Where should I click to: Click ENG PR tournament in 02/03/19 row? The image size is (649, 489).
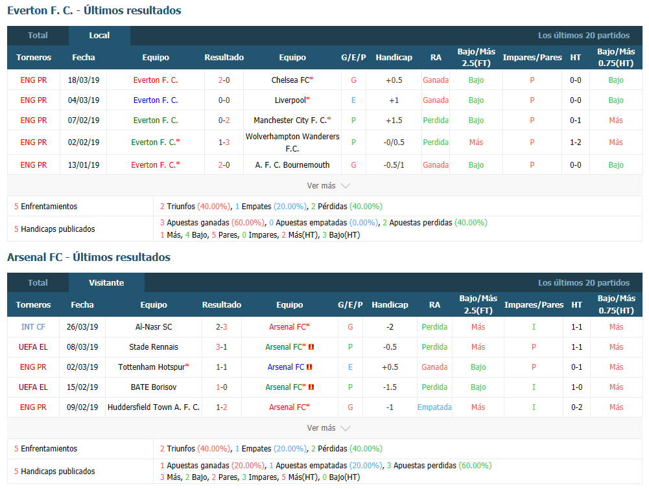33,367
